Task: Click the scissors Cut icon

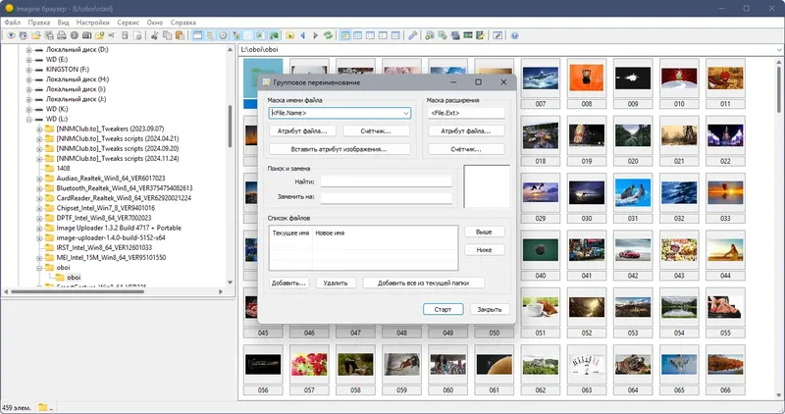Action: (x=155, y=35)
